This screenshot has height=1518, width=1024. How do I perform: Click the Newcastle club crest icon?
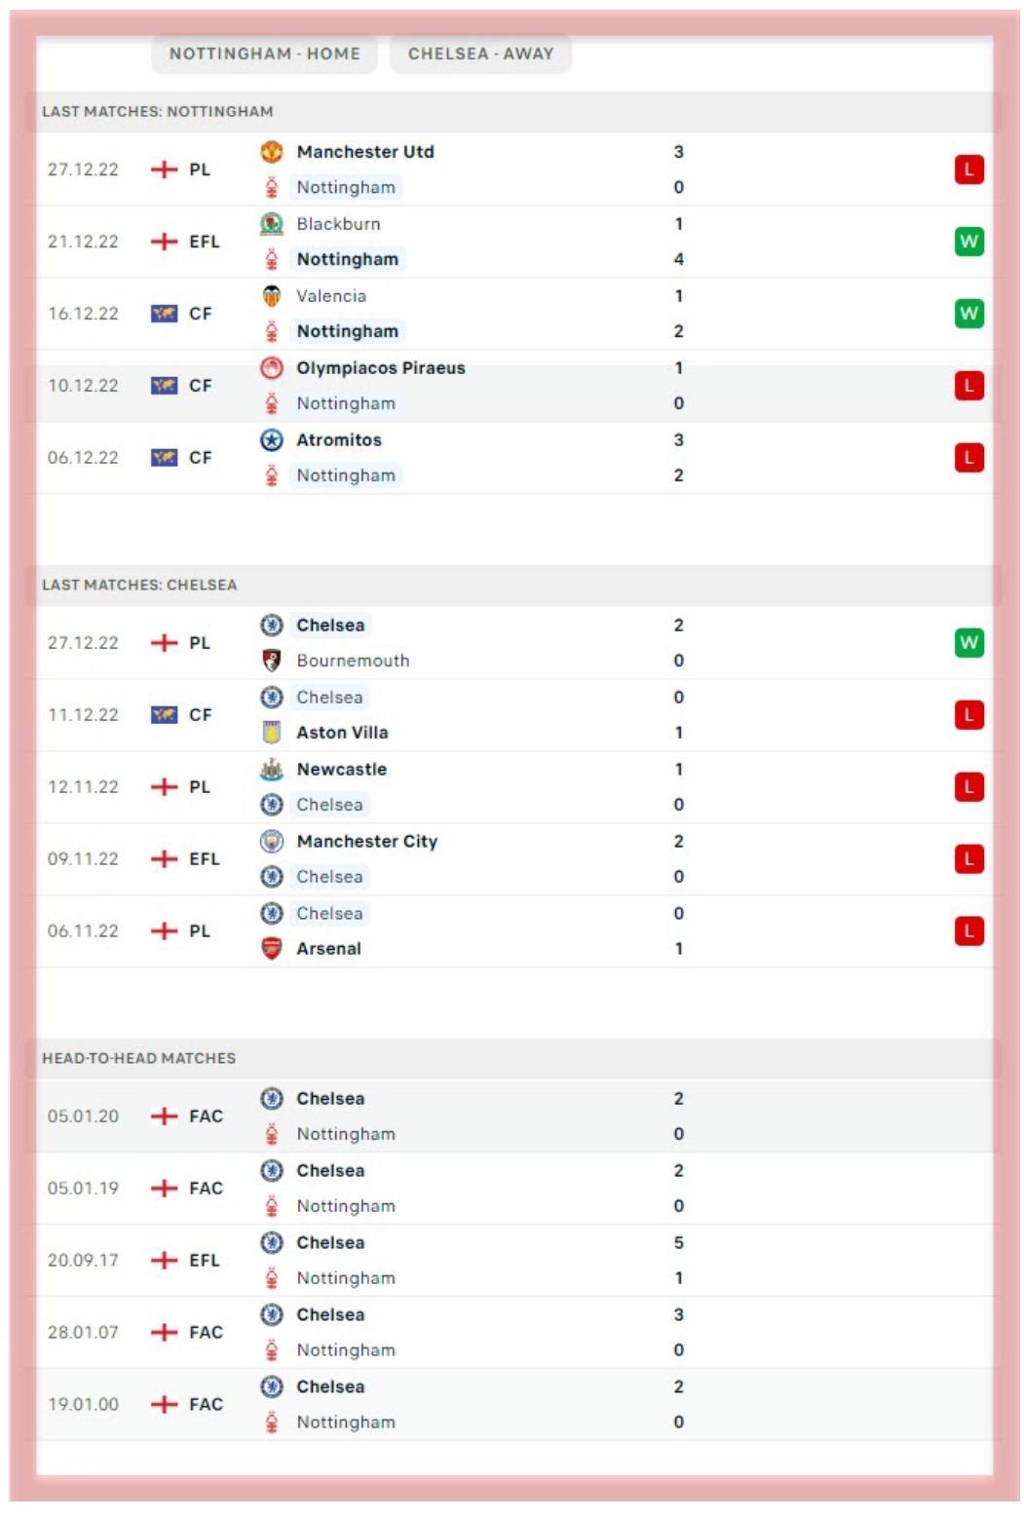click(272, 770)
